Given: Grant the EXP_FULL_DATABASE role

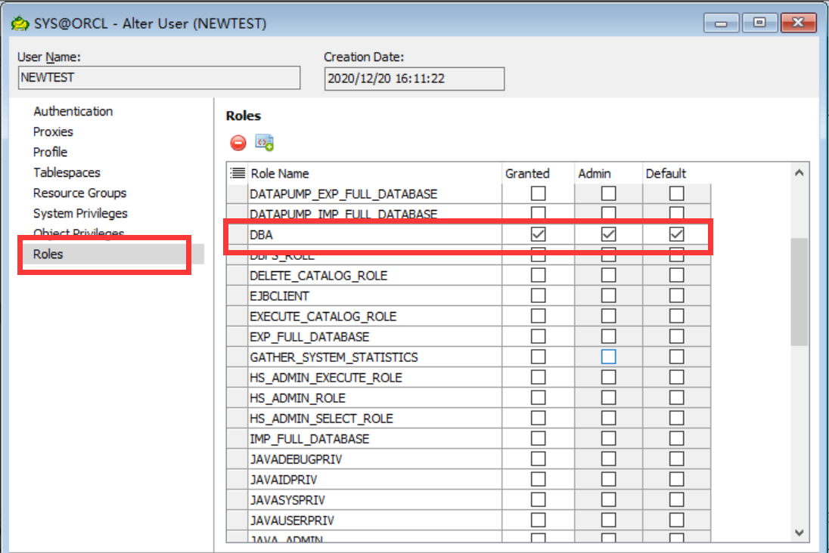Looking at the screenshot, I should point(539,336).
